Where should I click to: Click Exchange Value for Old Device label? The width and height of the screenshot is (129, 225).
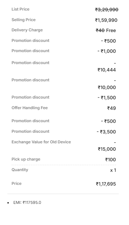coord(41,142)
